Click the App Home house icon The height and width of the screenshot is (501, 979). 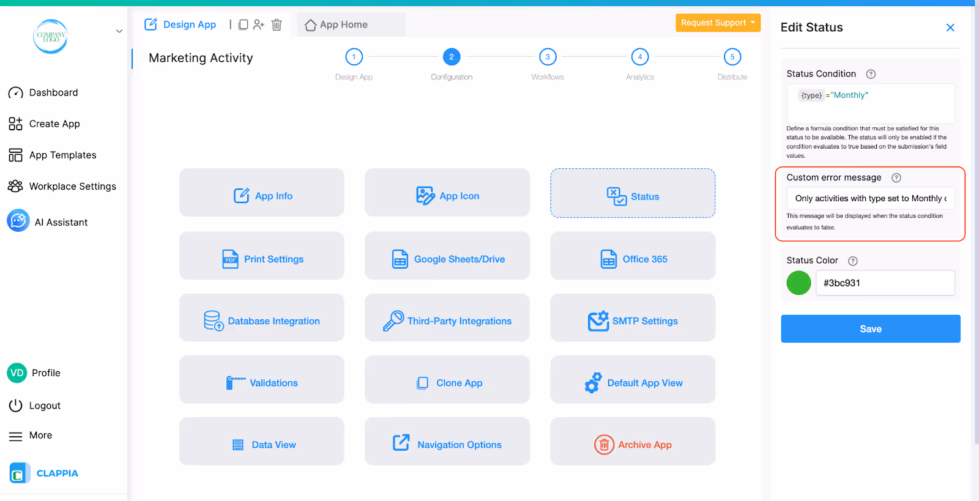(x=310, y=25)
